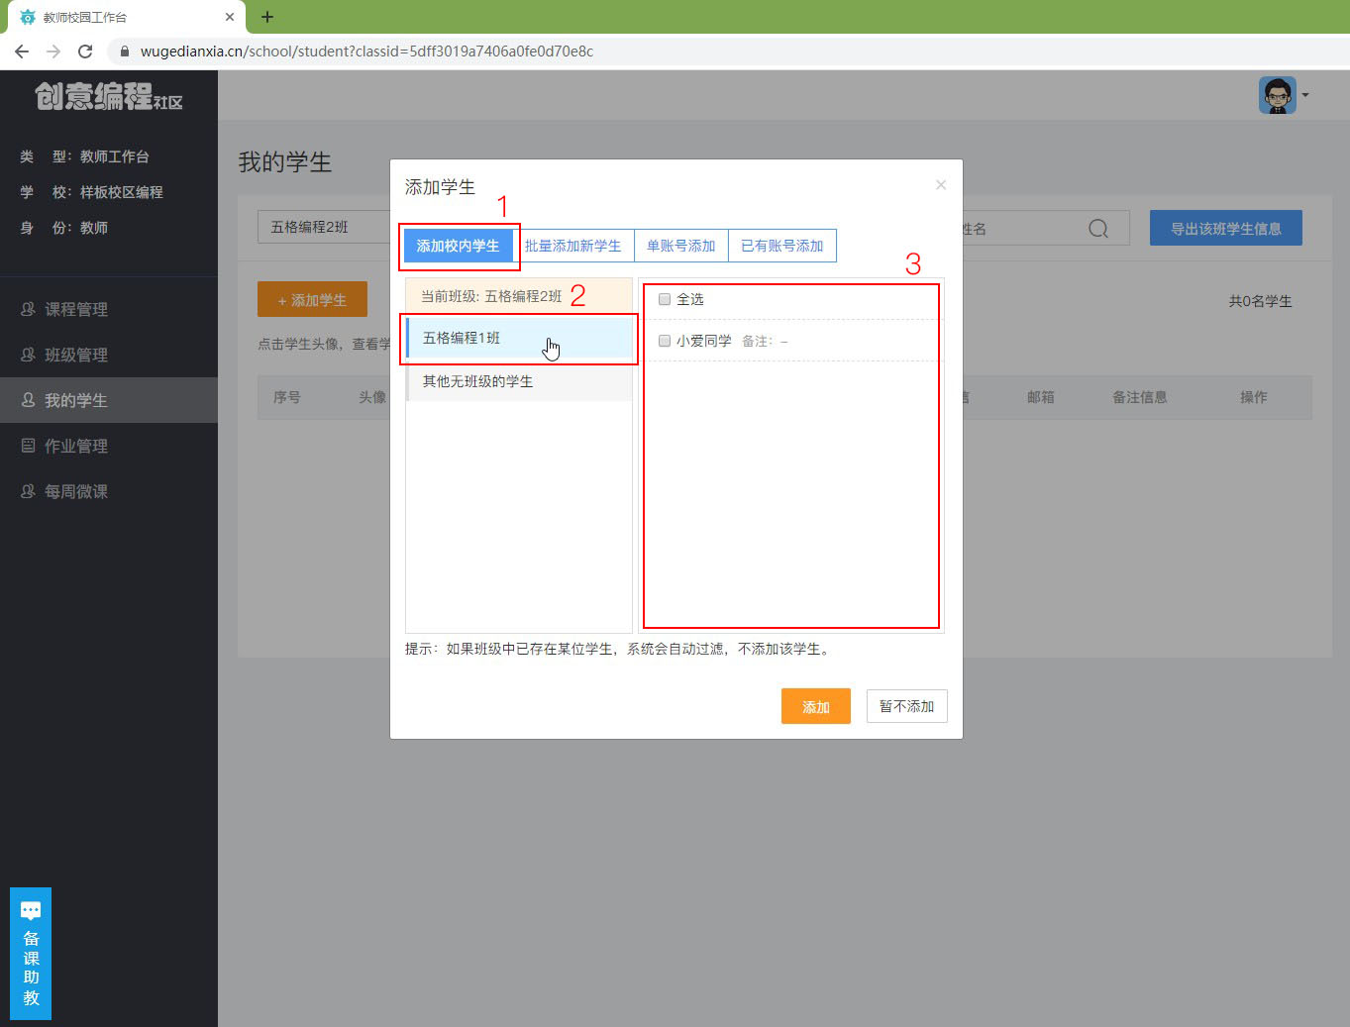
Task: Click the orange 添加 button
Action: tap(816, 706)
